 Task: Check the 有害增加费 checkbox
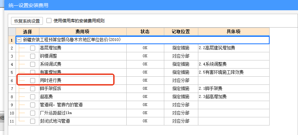(x=33, y=72)
